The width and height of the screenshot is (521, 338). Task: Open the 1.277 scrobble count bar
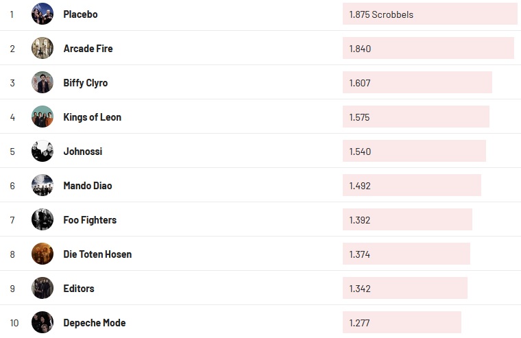coord(402,322)
